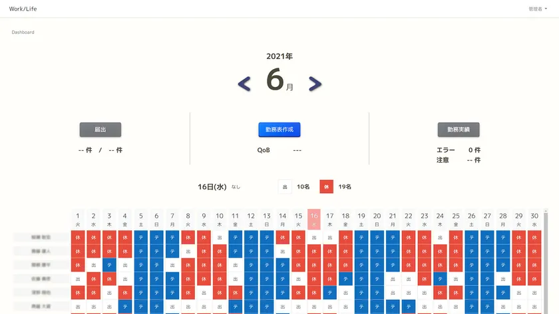The image size is (559, 314).
Task: Select the highlighted day 16 column header
Action: click(x=314, y=219)
